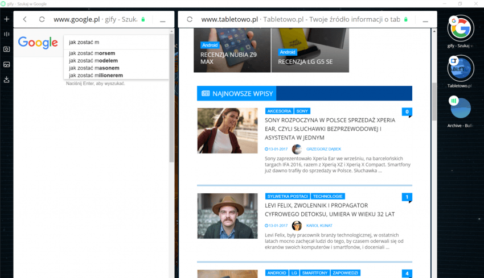This screenshot has width=484, height=278.
Task: Select suggestion 'jak zostać morsem'
Action: pyautogui.click(x=92, y=53)
